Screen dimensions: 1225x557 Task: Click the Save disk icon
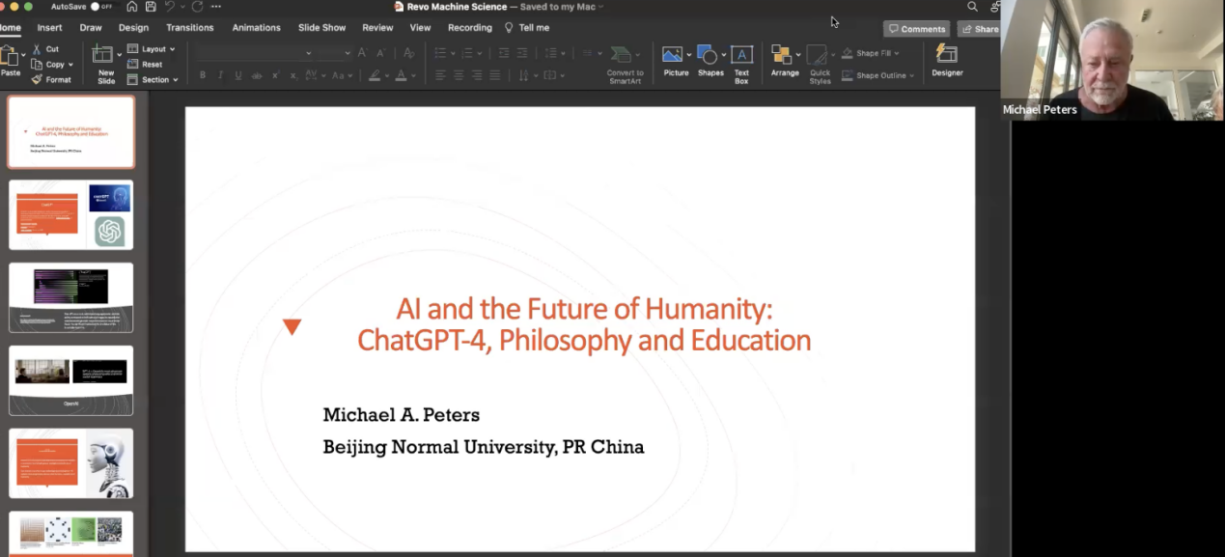[x=151, y=7]
